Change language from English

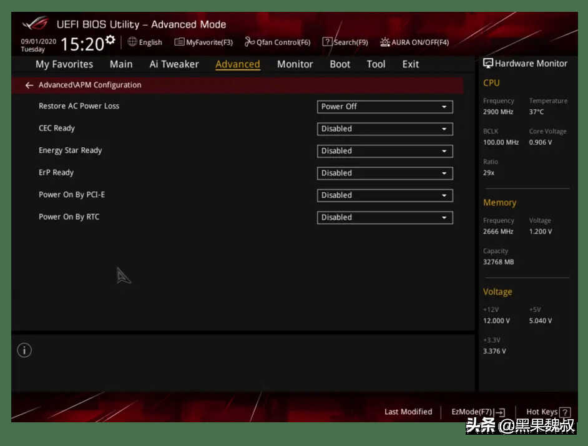pyautogui.click(x=150, y=42)
